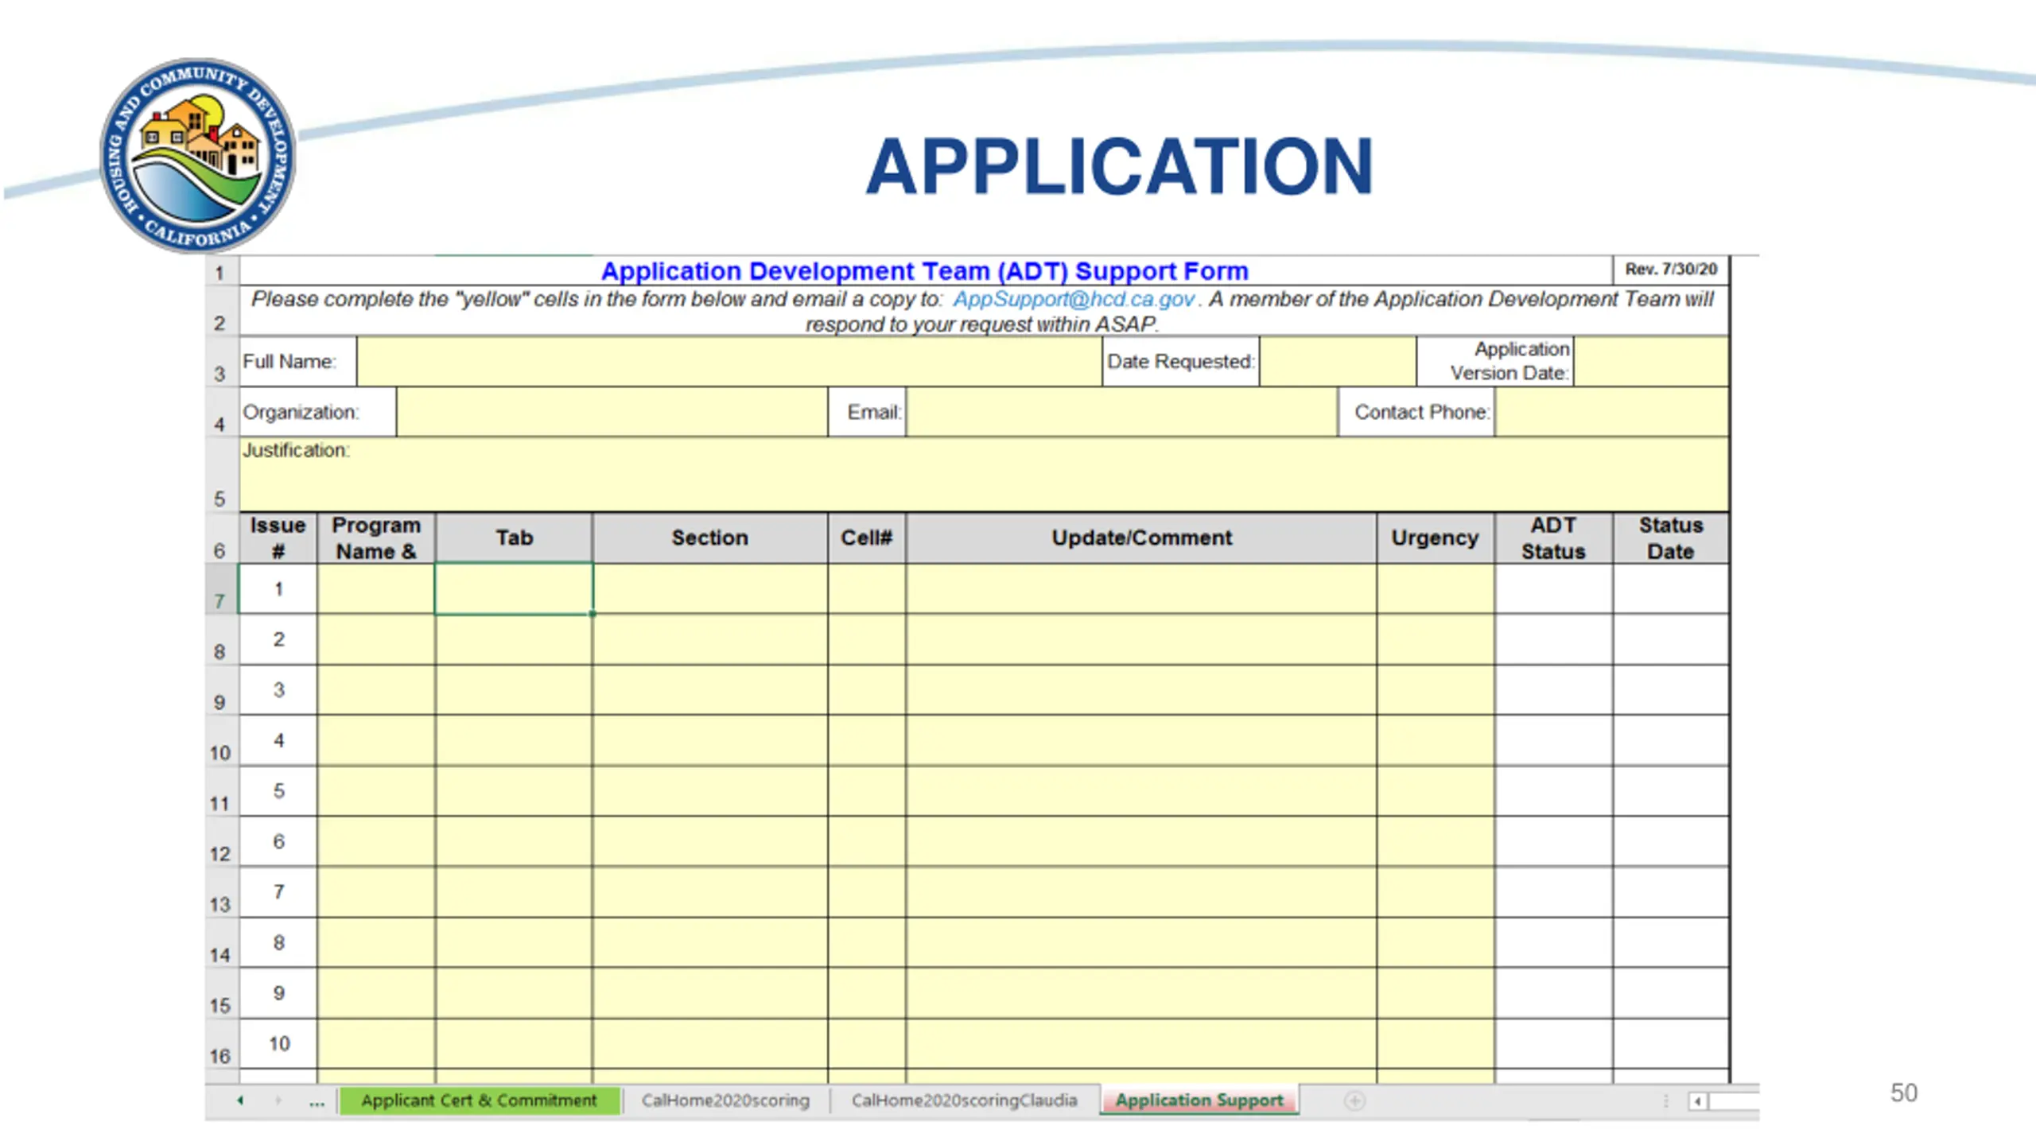Click the ADT Status cell for issue 7
2036x1145 pixels.
pyautogui.click(x=1553, y=892)
